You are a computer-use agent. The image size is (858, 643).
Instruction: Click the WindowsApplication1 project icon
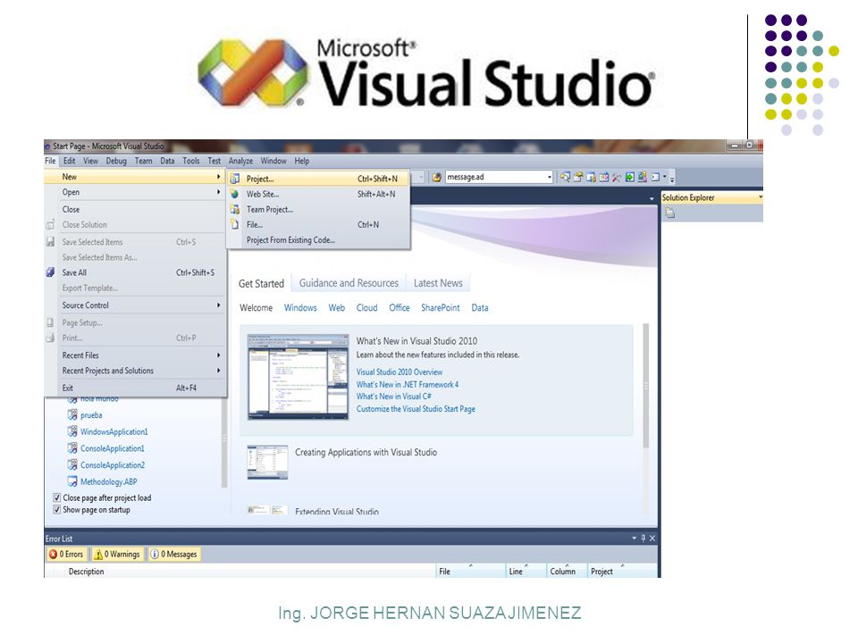(72, 431)
